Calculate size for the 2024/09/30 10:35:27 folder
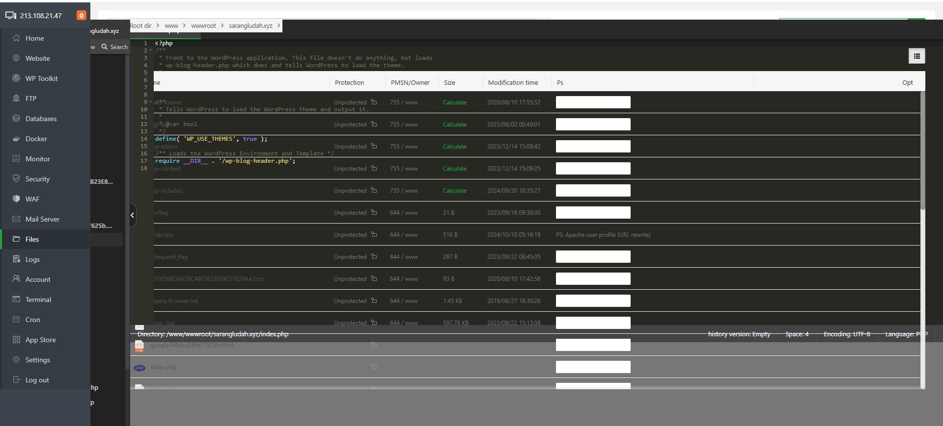 (x=455, y=191)
